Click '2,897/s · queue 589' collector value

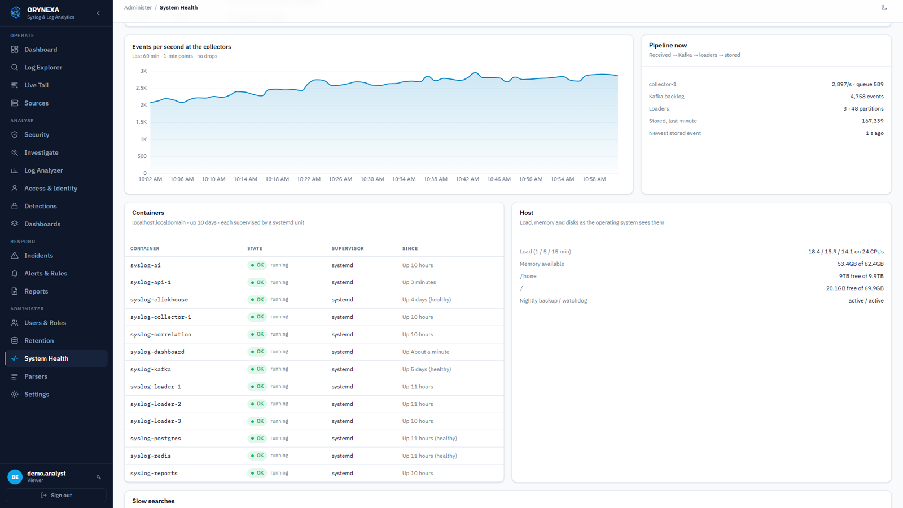tap(857, 84)
